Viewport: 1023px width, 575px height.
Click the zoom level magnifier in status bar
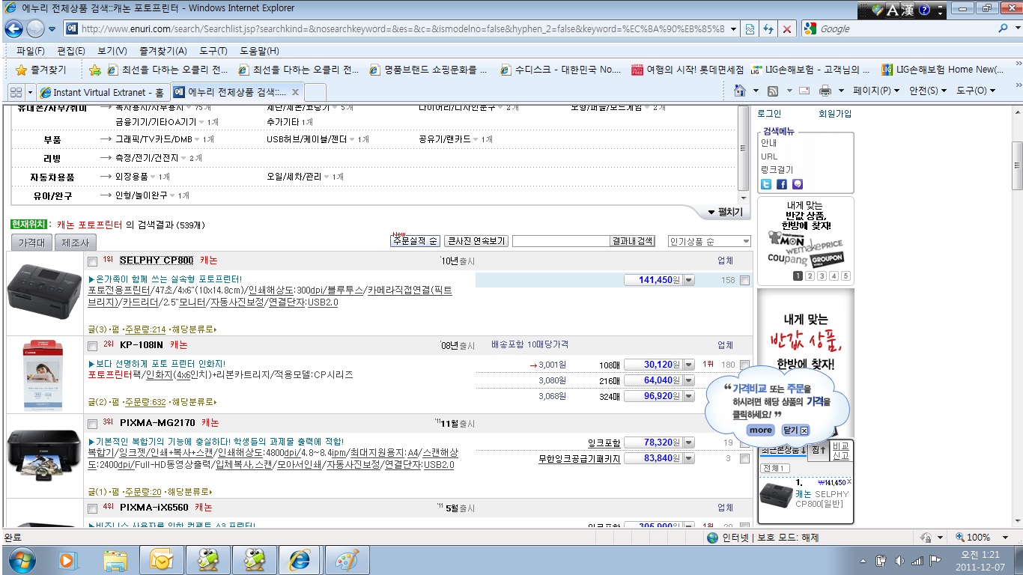961,538
